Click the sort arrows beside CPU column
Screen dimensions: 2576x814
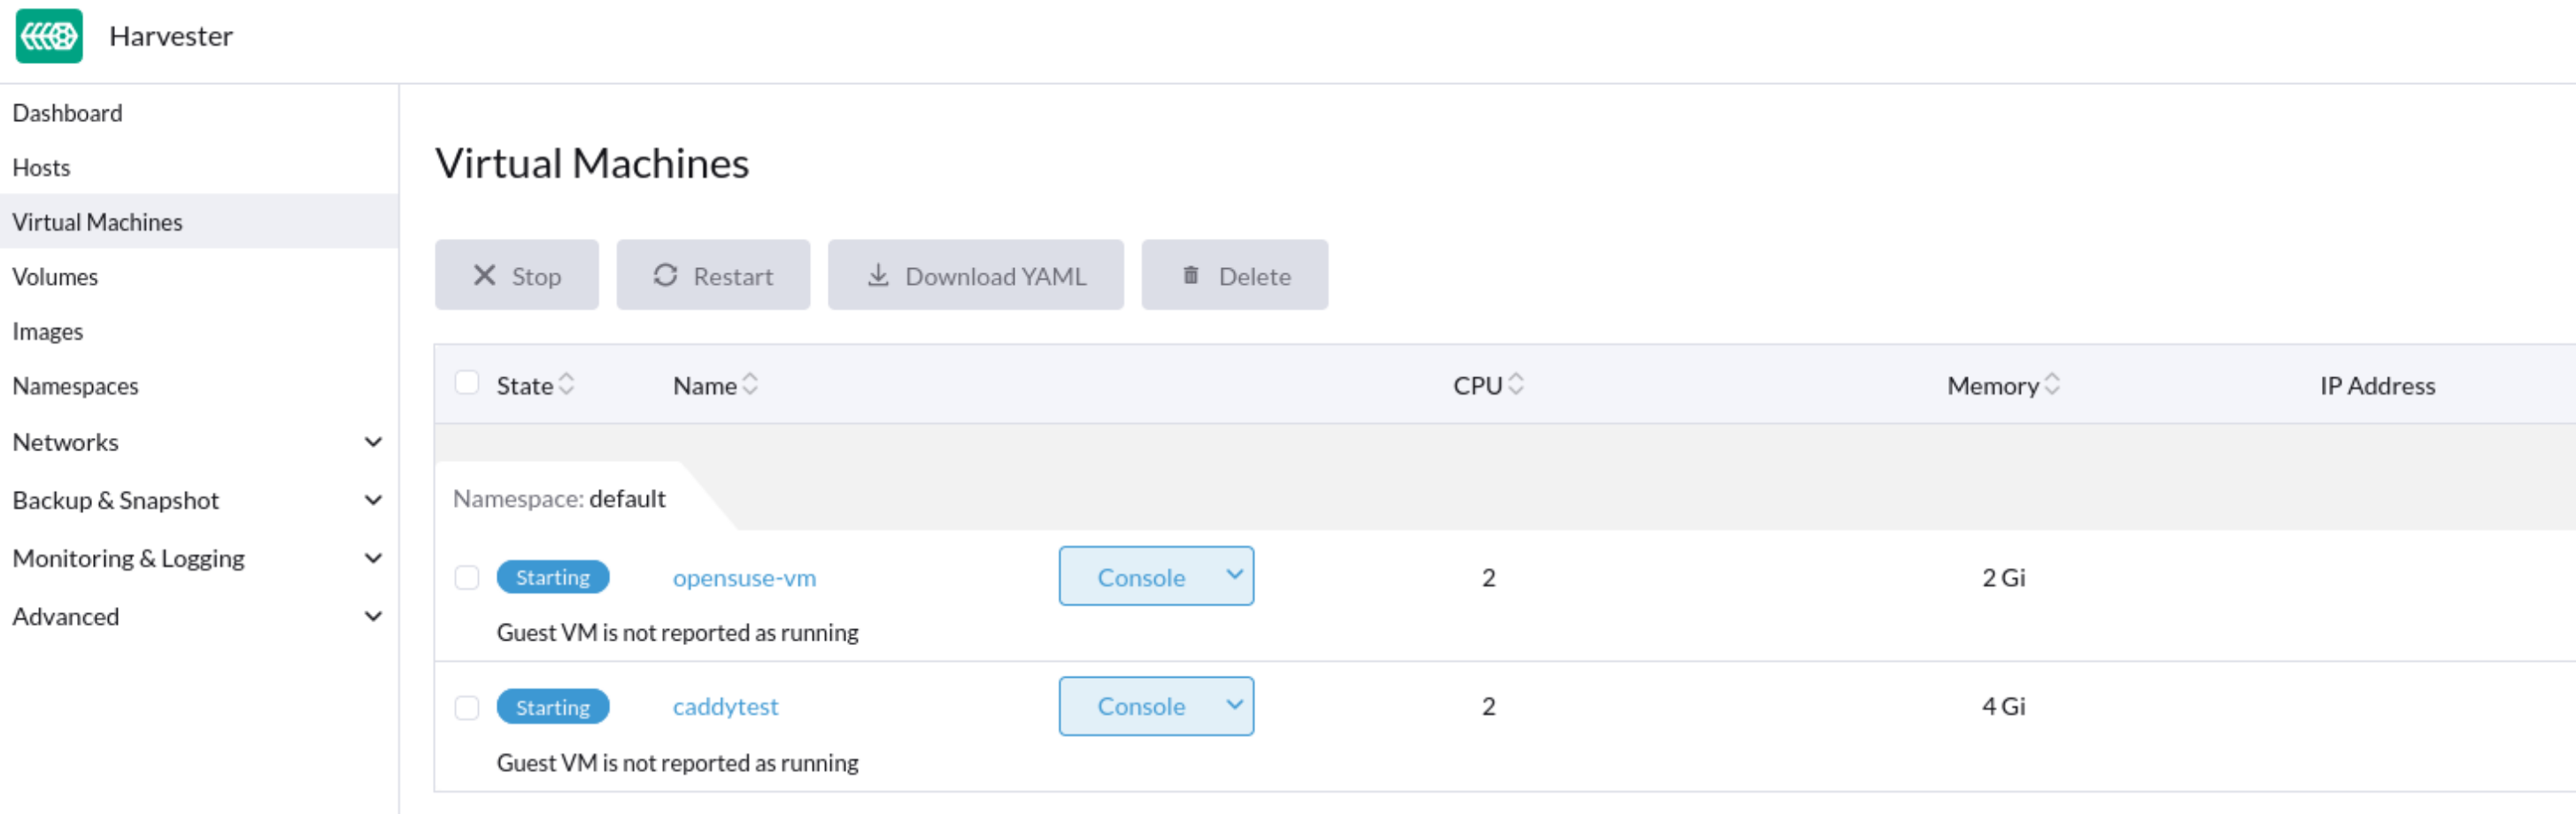(x=1519, y=383)
